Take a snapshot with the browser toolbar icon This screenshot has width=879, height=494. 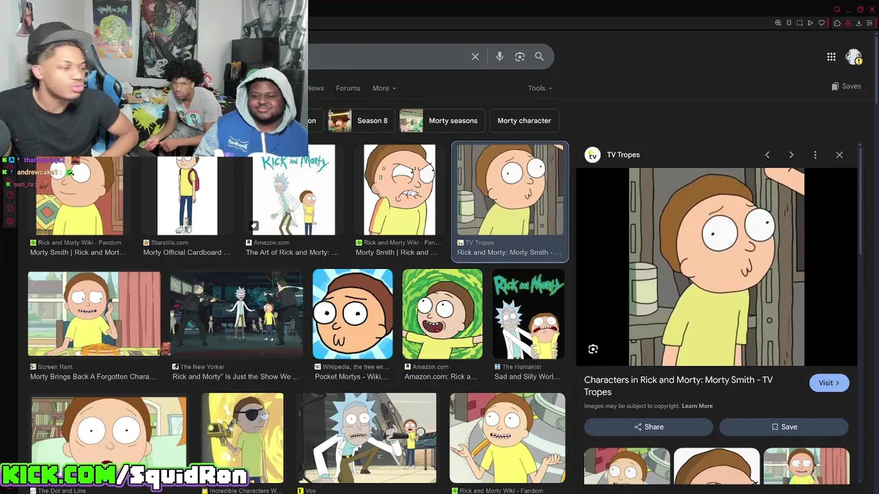pyautogui.click(x=799, y=23)
